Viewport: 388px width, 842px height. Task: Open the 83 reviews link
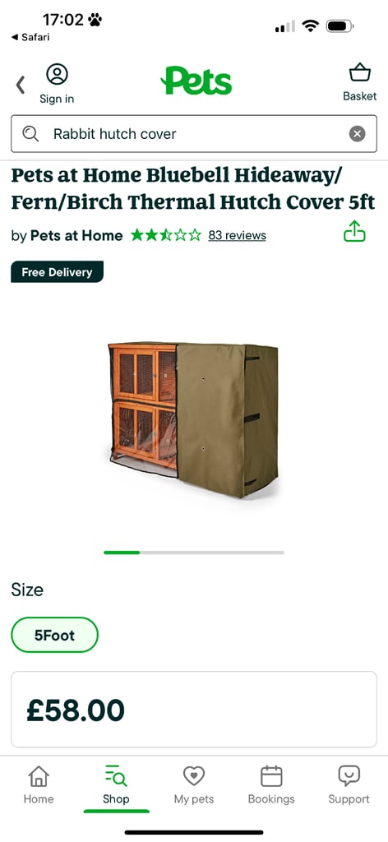(x=238, y=235)
